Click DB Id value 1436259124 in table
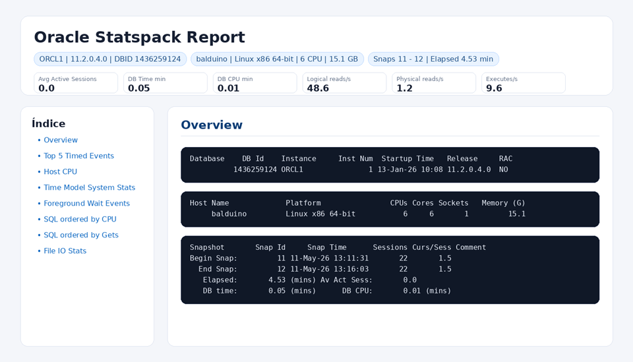Image resolution: width=633 pixels, height=362 pixels. coord(255,169)
